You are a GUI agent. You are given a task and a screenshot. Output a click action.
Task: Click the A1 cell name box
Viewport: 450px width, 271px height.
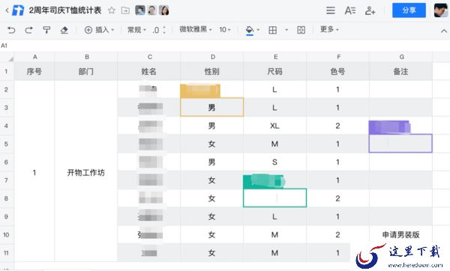point(4,46)
